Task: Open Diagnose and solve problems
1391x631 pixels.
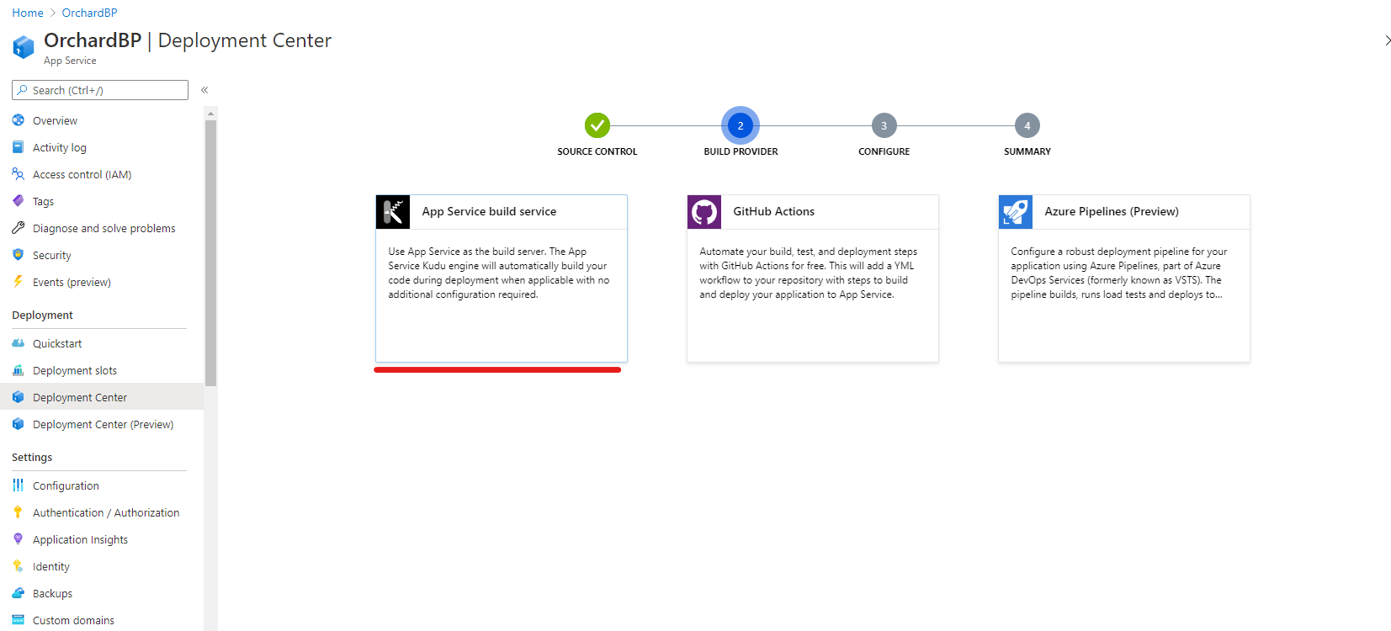Action: [x=102, y=228]
